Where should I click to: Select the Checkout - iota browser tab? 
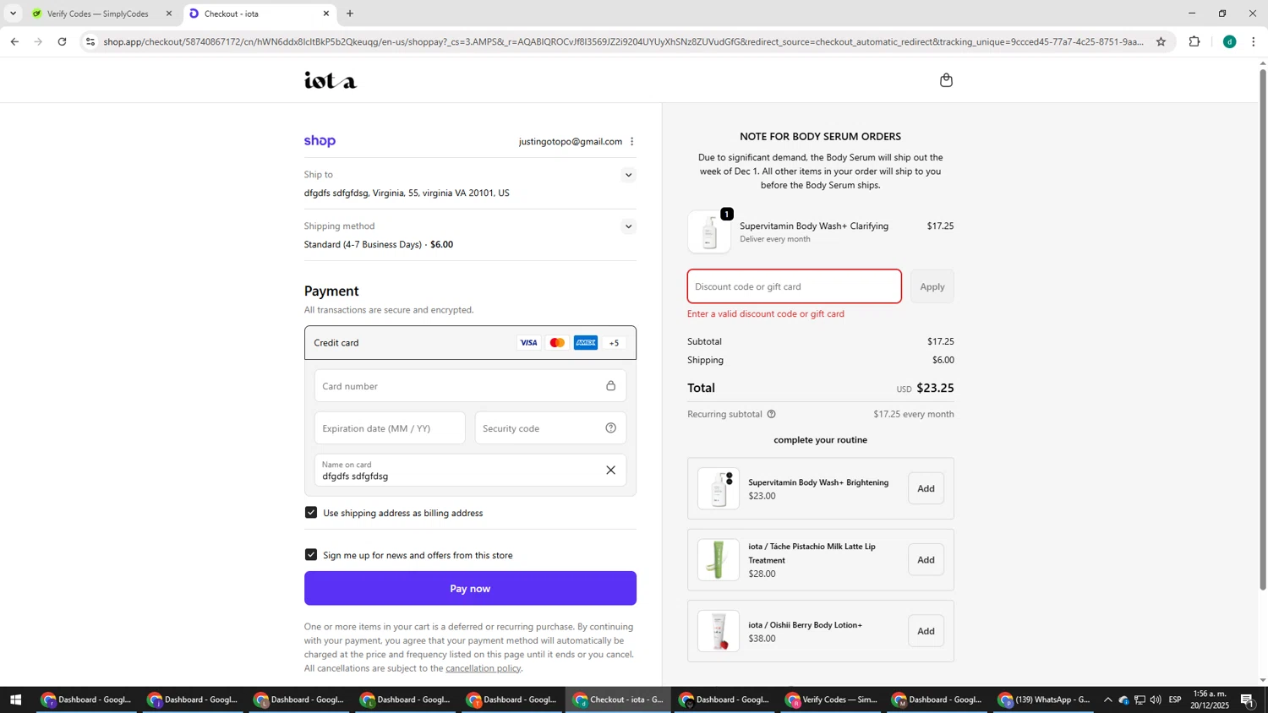(260, 14)
